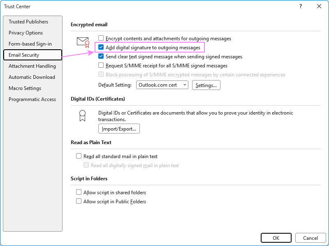Viewport: 329px width, 246px height.
Task: Click the Settings button for S/MIME
Action: pyautogui.click(x=206, y=85)
